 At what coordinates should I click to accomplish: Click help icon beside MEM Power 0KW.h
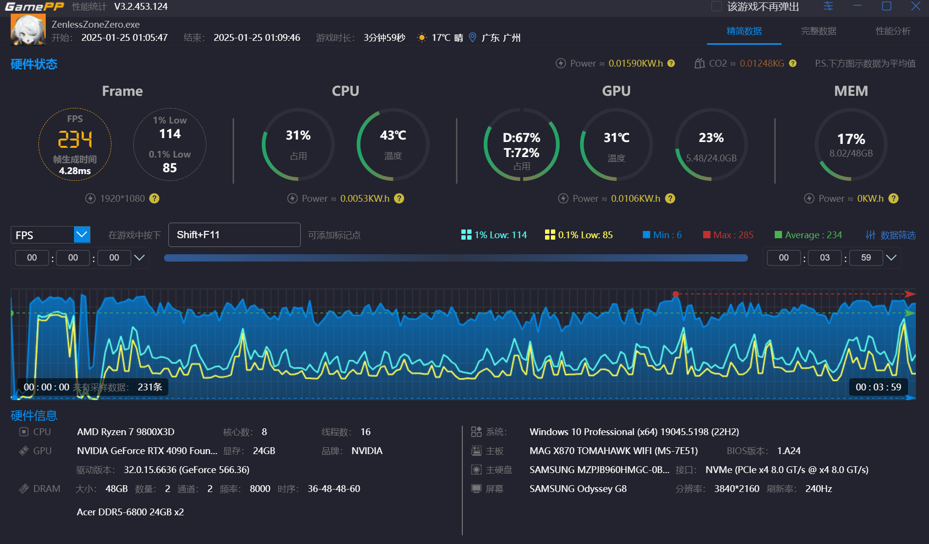click(x=893, y=198)
